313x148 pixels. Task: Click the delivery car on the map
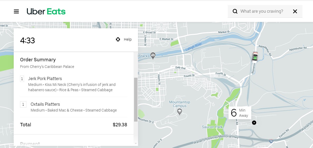pos(255,56)
